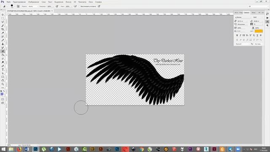Toggle Small Caps in Character panel
This screenshot has height=152, width=270.
coord(247,35)
